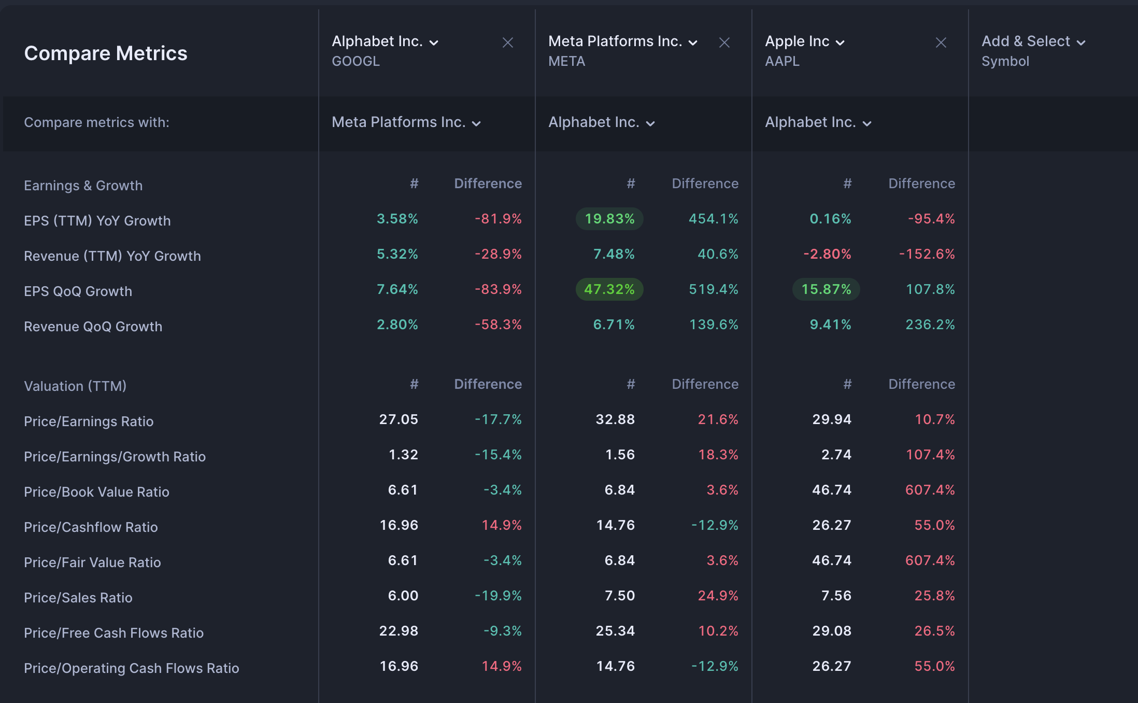Click Apple's 29.08 Price/Free Cash Flows value
Screen dimensions: 1138x703
[832, 631]
